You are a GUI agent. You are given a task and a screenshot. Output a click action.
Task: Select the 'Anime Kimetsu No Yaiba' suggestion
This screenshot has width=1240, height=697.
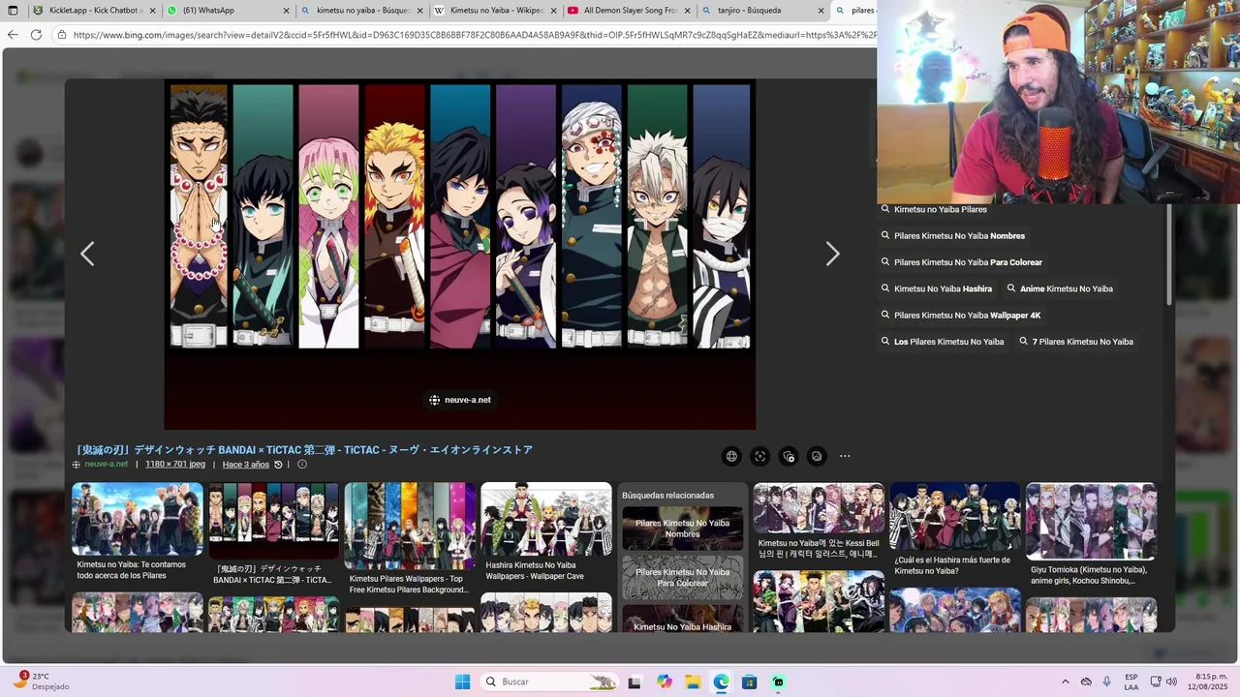click(x=1060, y=288)
